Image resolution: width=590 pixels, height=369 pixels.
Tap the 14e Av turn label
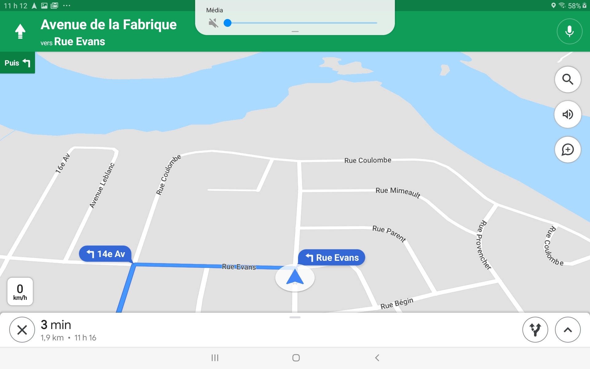coord(105,254)
